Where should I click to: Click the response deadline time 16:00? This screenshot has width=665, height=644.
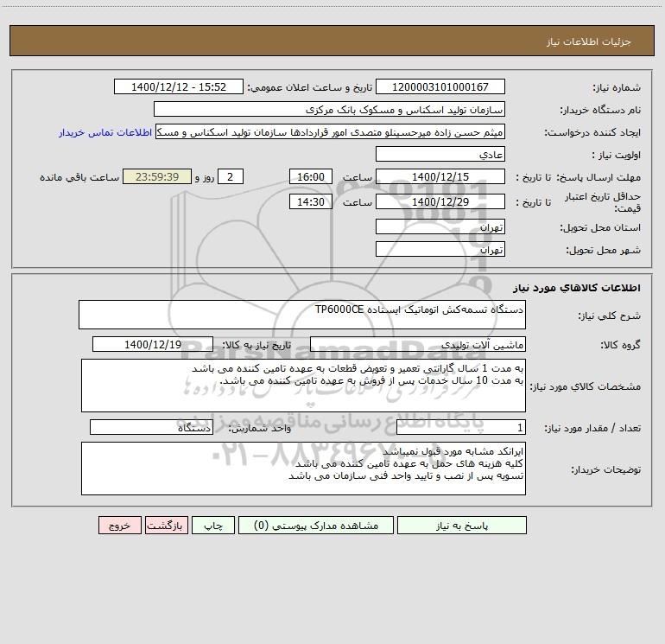[x=310, y=176]
